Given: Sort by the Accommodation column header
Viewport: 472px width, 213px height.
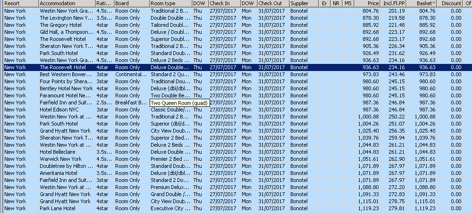Looking at the screenshot, I should (67, 3).
